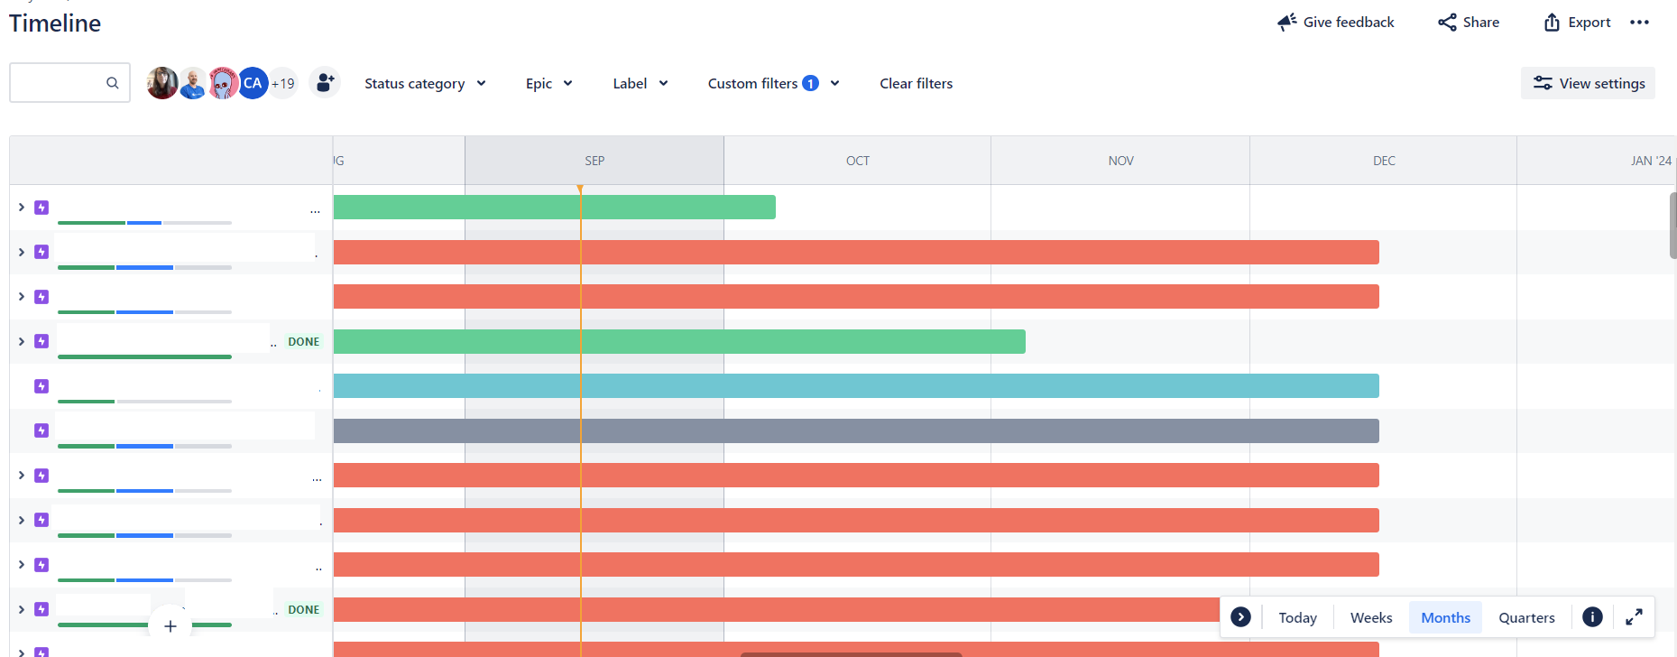Viewport: 1677px width, 657px height.
Task: Click the vertical scrollbar thumb
Action: [1672, 226]
